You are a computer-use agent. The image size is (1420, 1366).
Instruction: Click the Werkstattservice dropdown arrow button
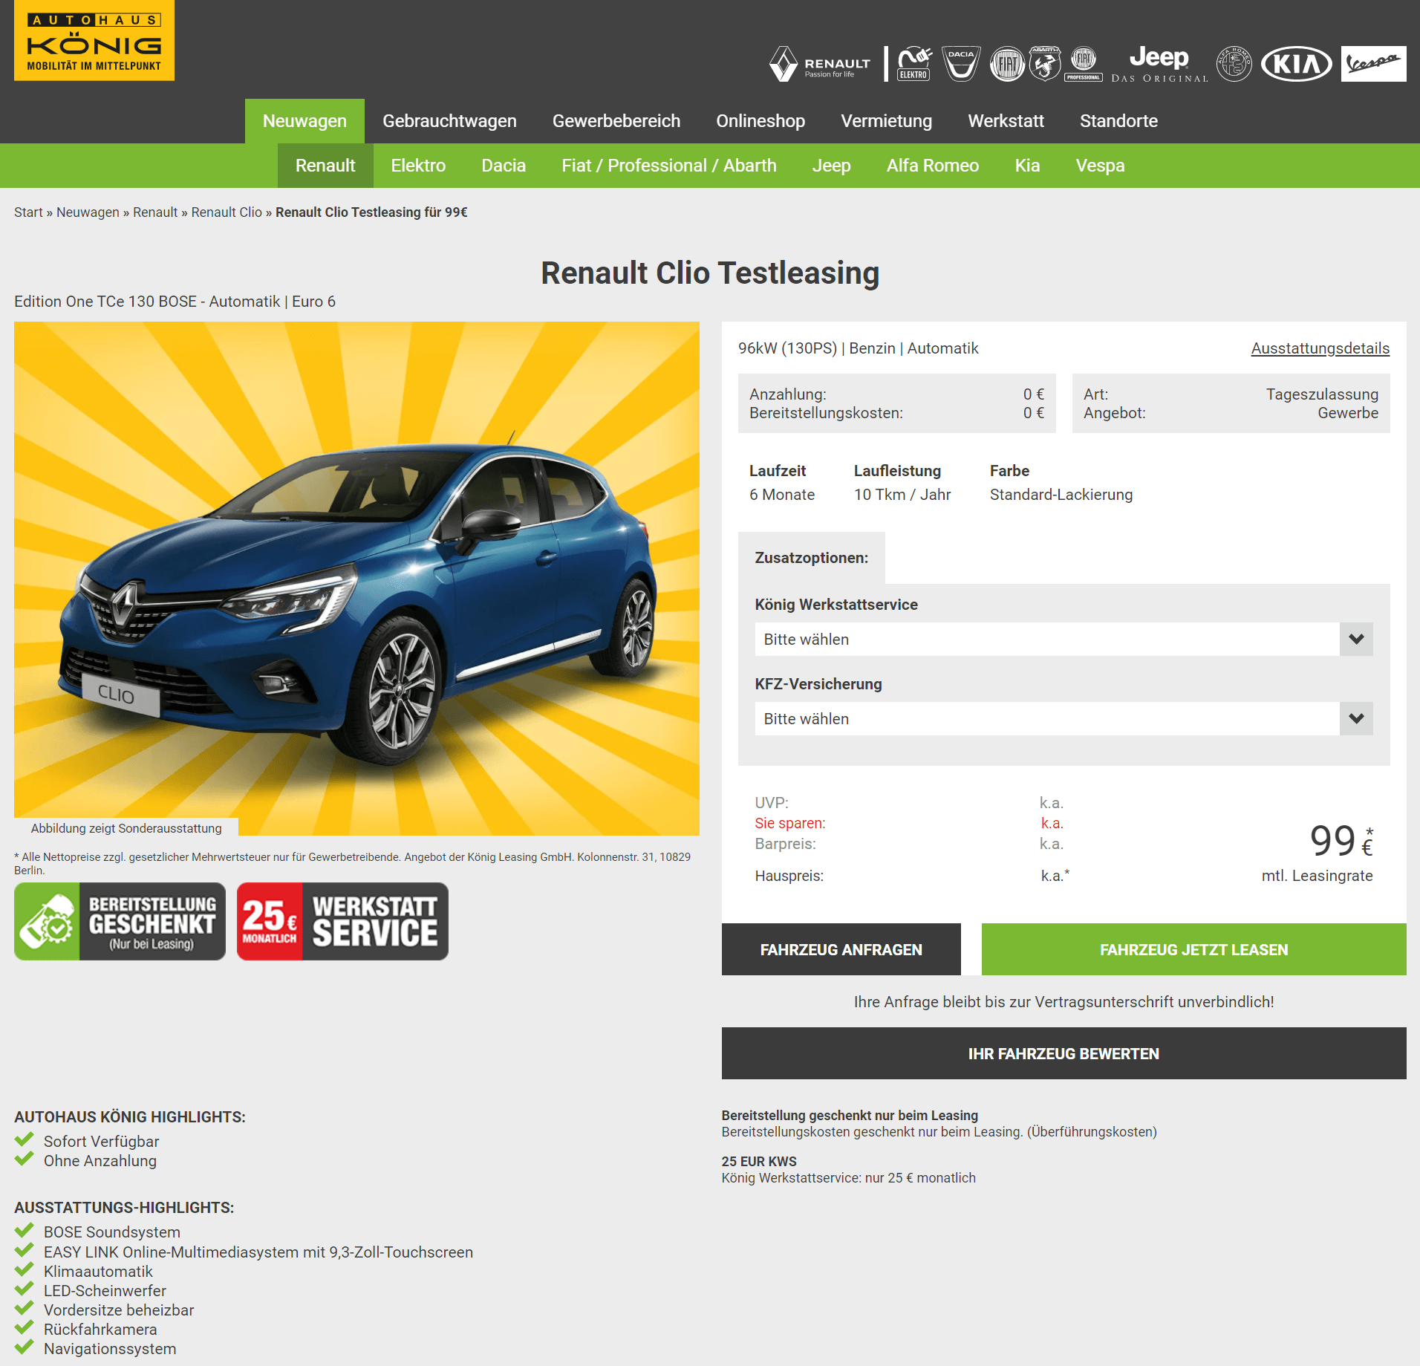(x=1356, y=640)
